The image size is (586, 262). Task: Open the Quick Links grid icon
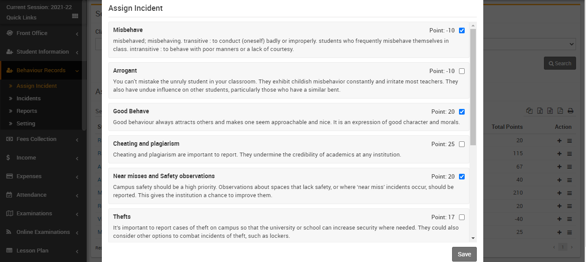pyautogui.click(x=75, y=16)
